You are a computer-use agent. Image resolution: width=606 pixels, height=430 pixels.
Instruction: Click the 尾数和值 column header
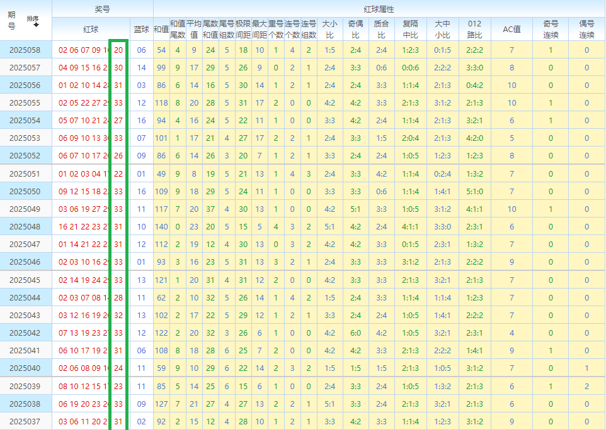(x=210, y=29)
